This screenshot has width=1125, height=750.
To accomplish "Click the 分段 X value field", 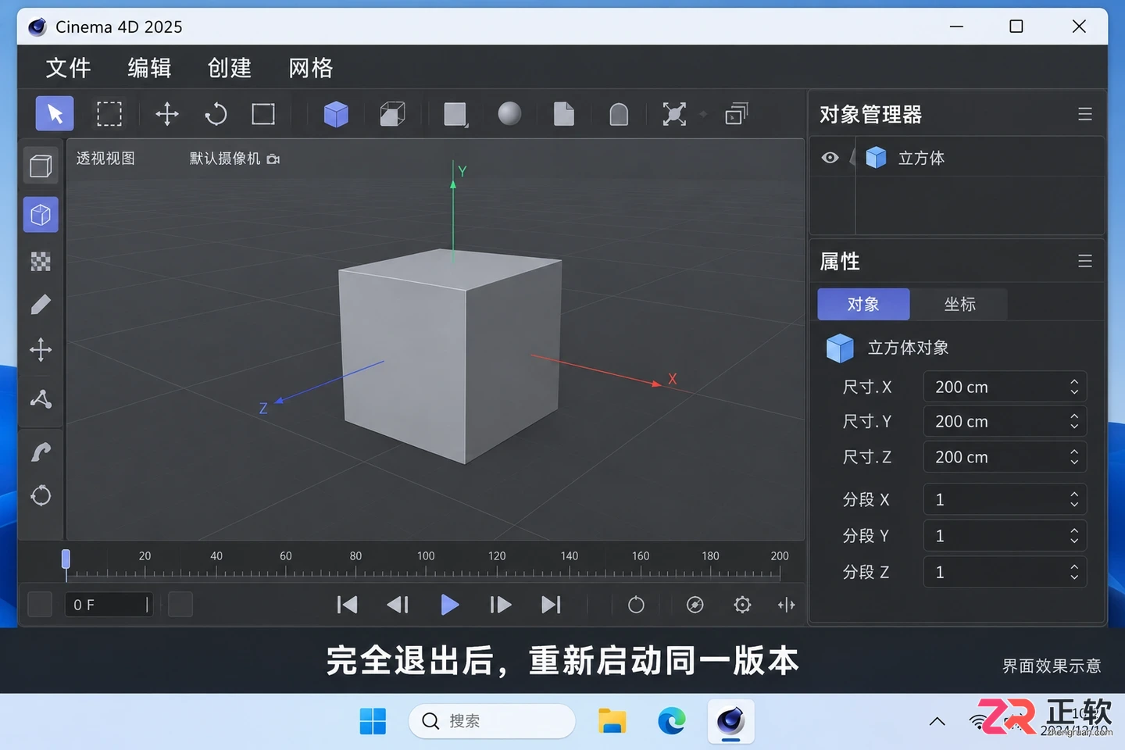I will click(1005, 499).
